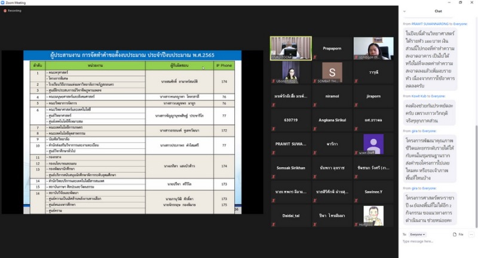Click the Zoom Meeting app icon in title bar
478x258 pixels.
[3, 2]
